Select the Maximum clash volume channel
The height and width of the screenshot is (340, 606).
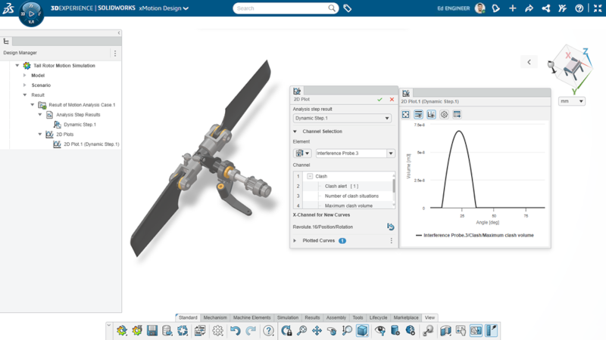pos(348,206)
